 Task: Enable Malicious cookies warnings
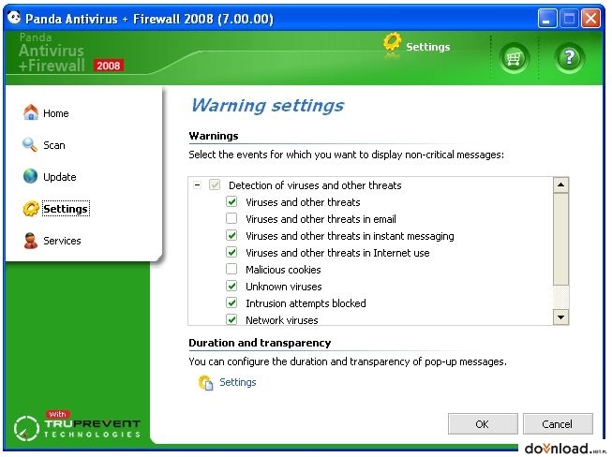pyautogui.click(x=231, y=269)
